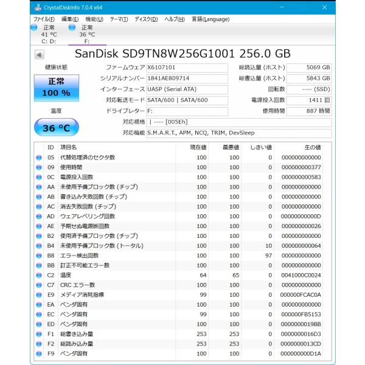Click the CrystalDiskInfo app icon in title bar
Viewport: 365px width, 365px height.
click(x=38, y=8)
